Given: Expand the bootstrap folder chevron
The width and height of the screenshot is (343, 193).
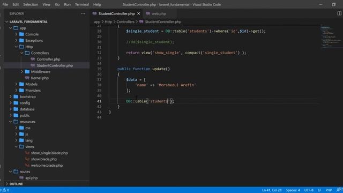Looking at the screenshot, I should tap(11, 96).
